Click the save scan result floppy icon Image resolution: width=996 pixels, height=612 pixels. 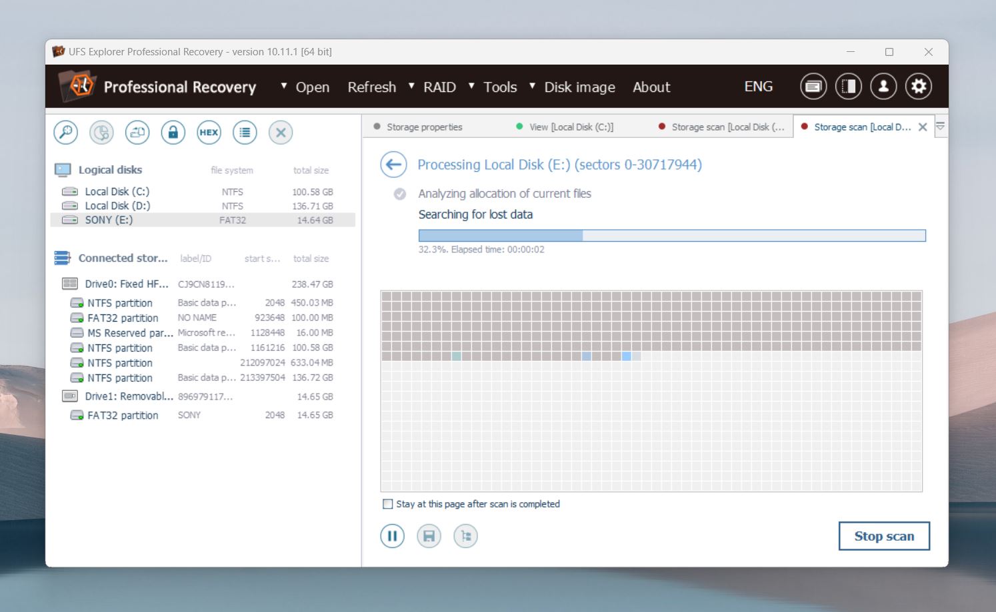pyautogui.click(x=429, y=536)
